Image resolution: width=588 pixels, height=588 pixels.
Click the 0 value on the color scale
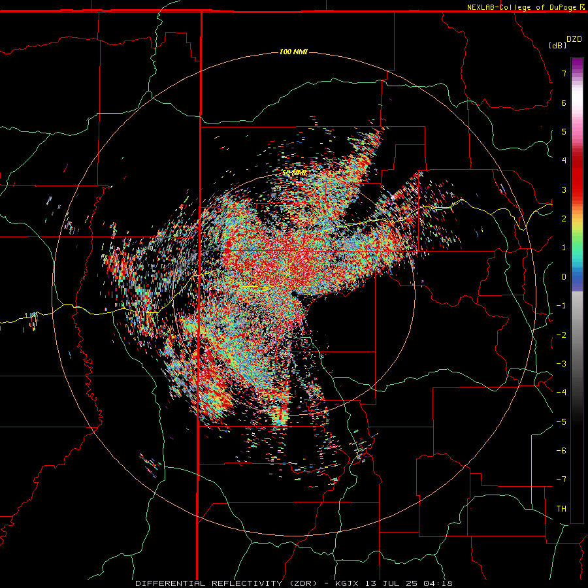pyautogui.click(x=564, y=277)
